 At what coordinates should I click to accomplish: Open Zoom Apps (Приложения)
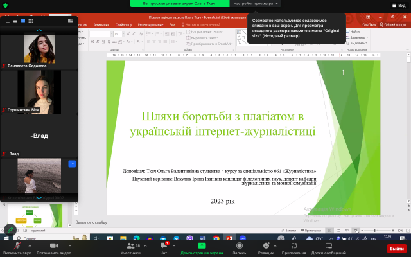click(293, 249)
